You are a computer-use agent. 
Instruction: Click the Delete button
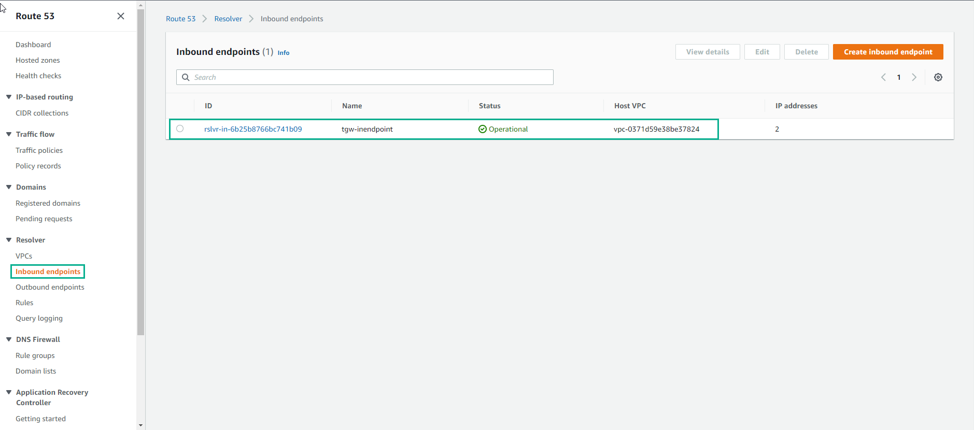[807, 52]
